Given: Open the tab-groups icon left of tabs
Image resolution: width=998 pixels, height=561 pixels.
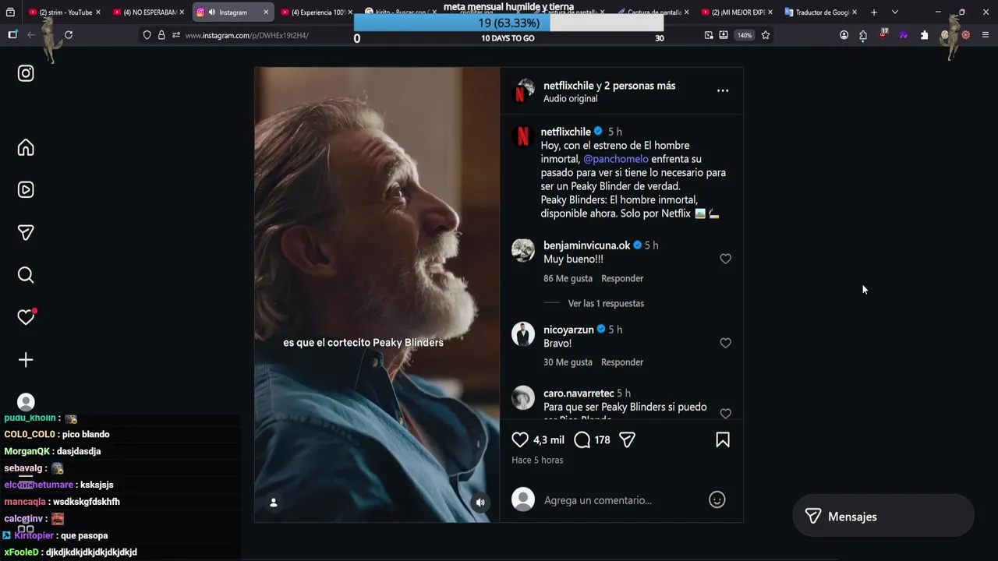Looking at the screenshot, I should (x=10, y=12).
